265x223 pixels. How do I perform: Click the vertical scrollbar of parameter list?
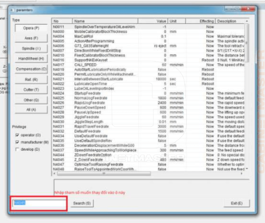coord(247,96)
